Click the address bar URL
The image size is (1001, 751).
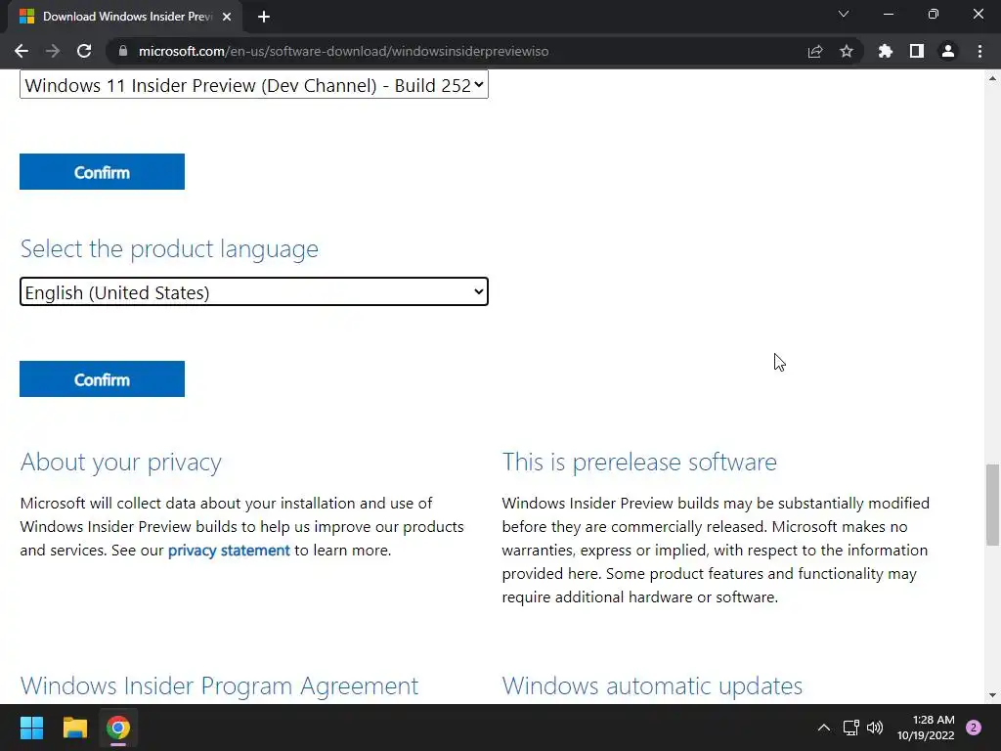tap(343, 51)
